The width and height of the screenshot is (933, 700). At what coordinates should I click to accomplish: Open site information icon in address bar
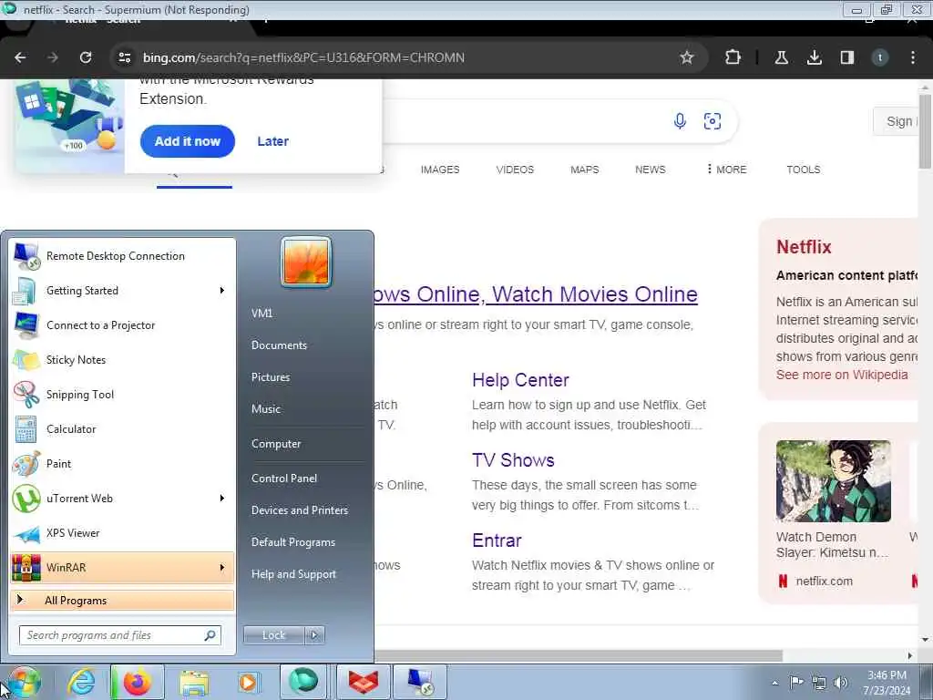tap(124, 57)
